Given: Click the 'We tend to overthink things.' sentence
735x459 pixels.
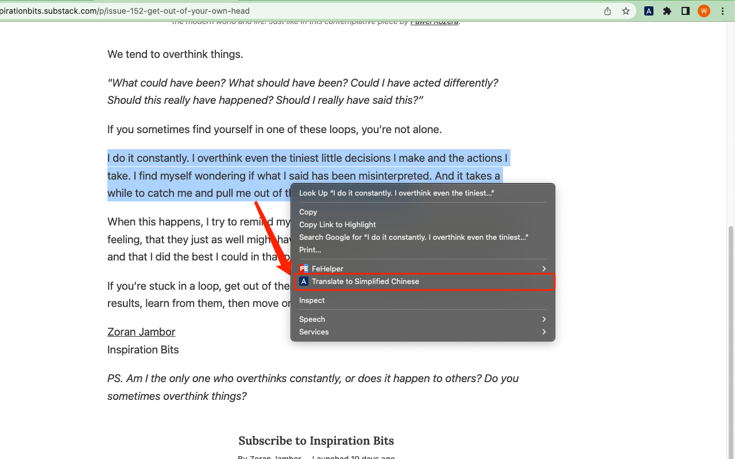Looking at the screenshot, I should point(175,55).
